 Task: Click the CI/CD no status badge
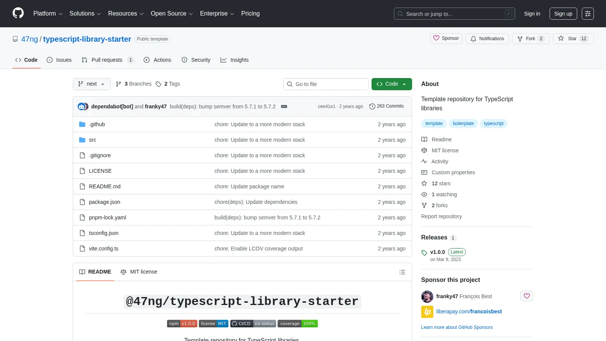tap(253, 324)
